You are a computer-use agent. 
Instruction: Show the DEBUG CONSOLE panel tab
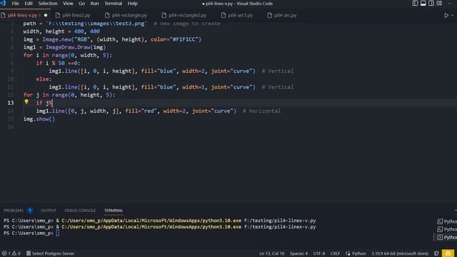click(x=80, y=211)
